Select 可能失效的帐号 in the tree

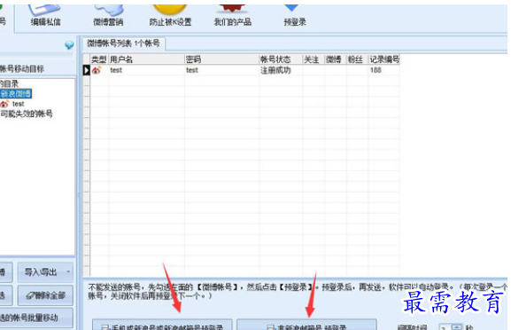click(26, 114)
